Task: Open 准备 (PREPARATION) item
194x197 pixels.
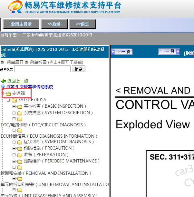Action: pos(46,154)
